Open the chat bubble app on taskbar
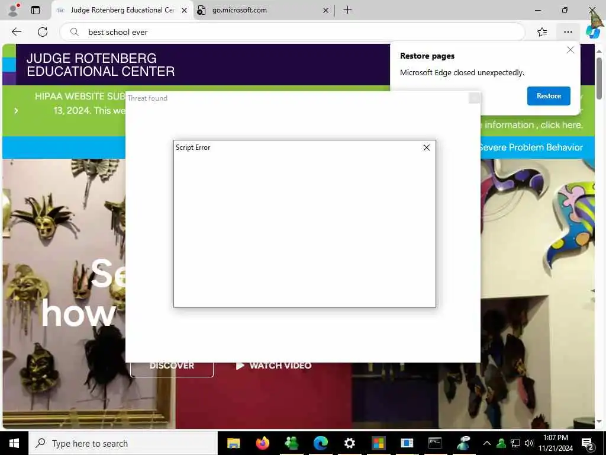This screenshot has height=455, width=606. tap(463, 443)
